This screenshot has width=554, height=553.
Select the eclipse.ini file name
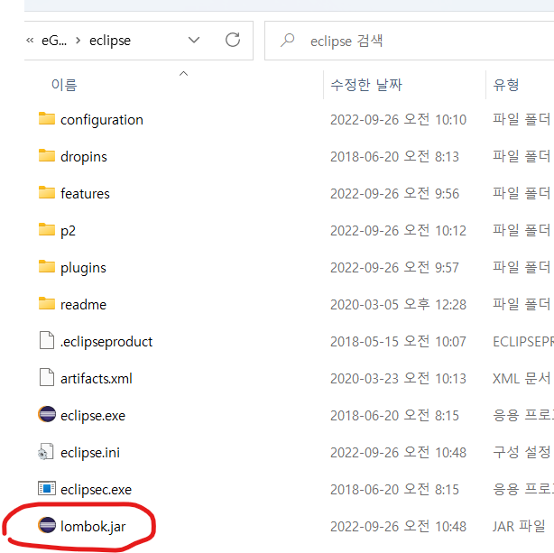[90, 452]
